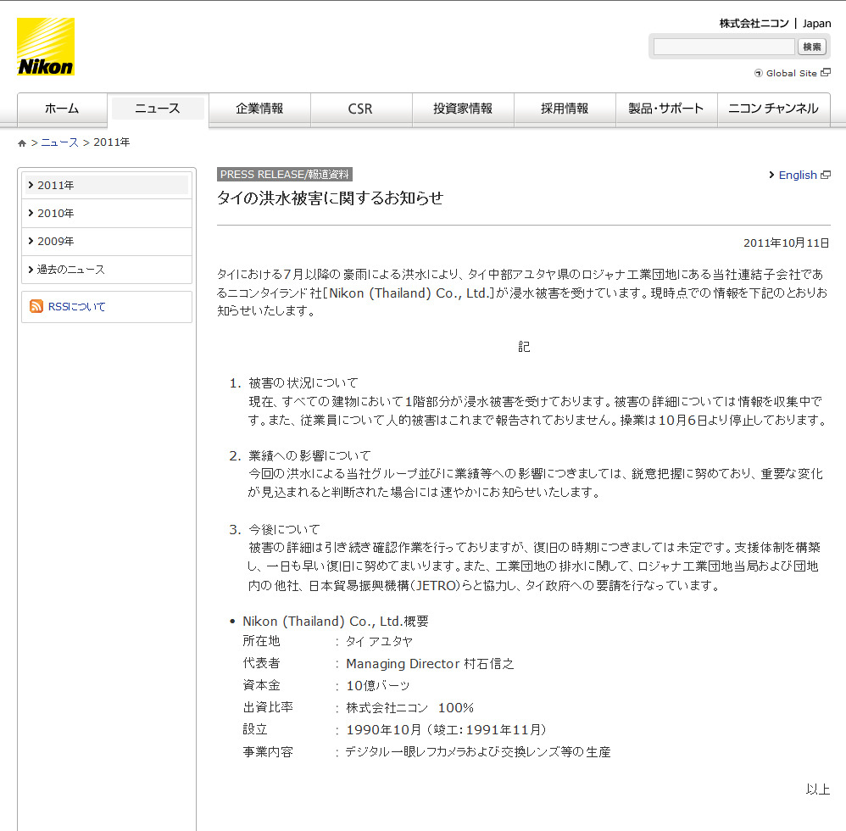Screen dimensions: 846x831
Task: Switch to the English version link
Action: pyautogui.click(x=798, y=175)
